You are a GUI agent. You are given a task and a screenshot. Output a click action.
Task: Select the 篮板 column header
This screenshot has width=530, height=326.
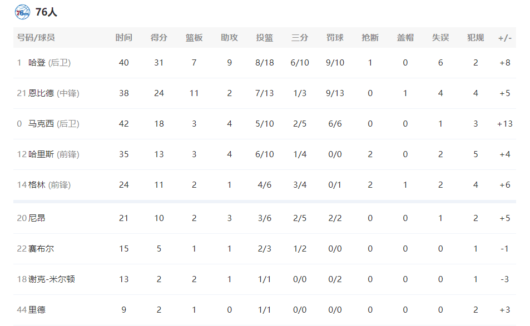194,37
